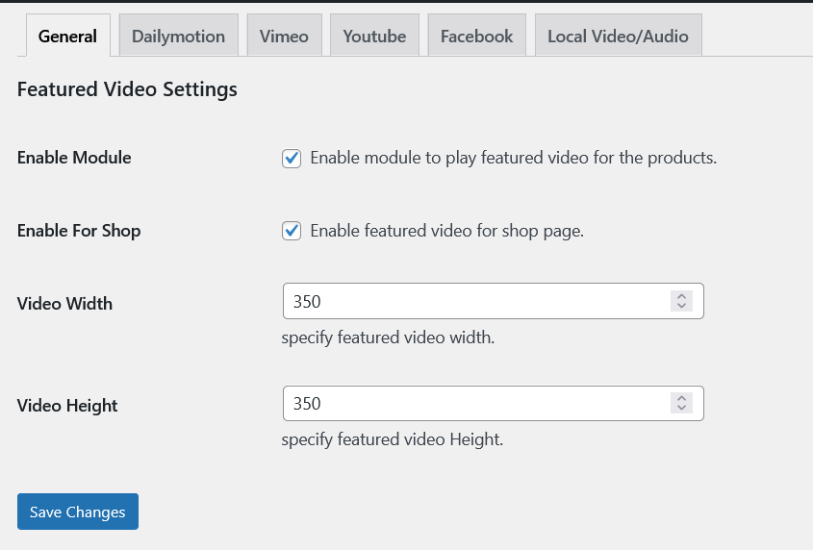Open the Local Video/Audio tab
813x550 pixels.
click(x=618, y=37)
